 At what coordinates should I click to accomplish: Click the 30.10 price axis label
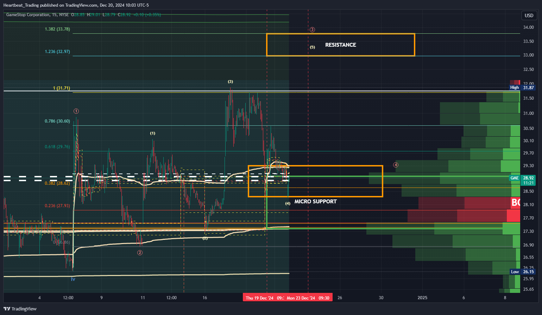pos(528,141)
